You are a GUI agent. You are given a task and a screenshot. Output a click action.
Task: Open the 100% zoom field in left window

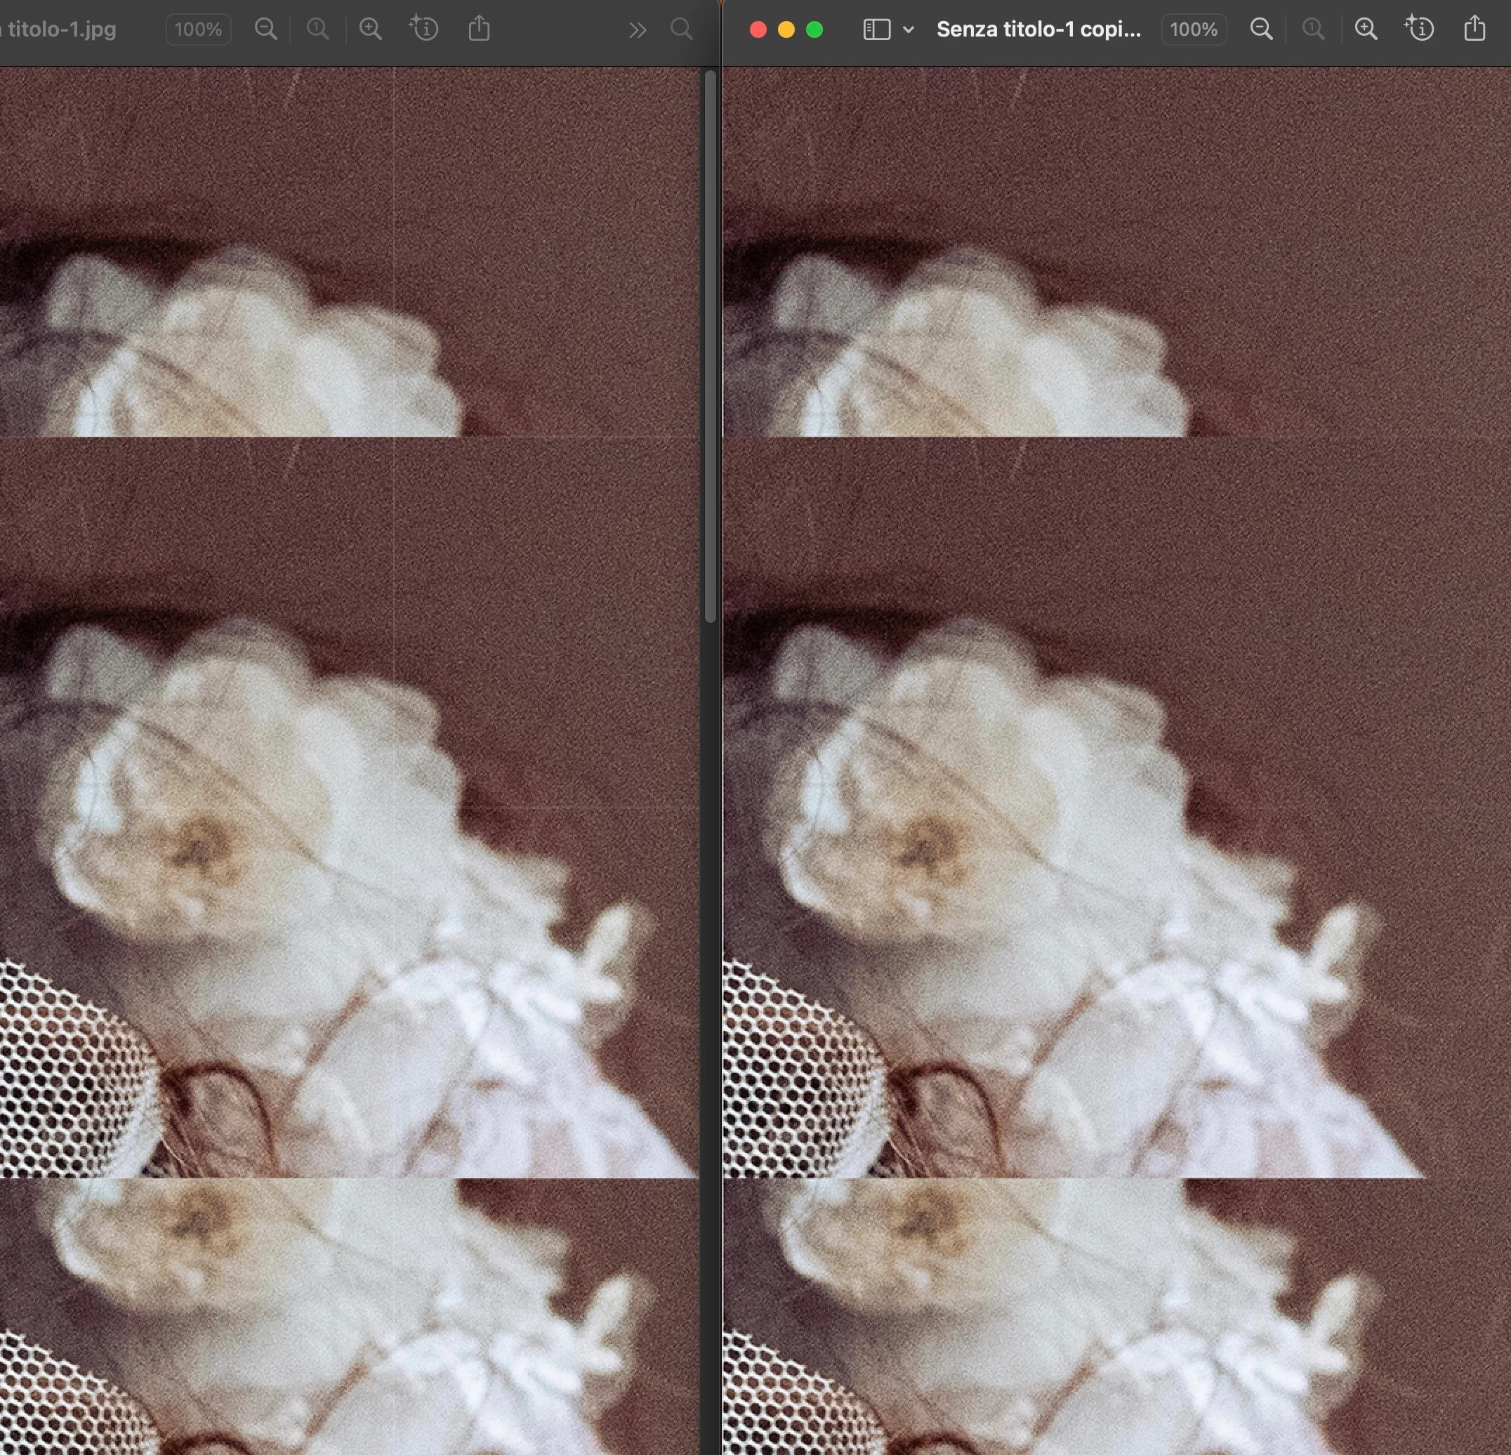coord(198,29)
